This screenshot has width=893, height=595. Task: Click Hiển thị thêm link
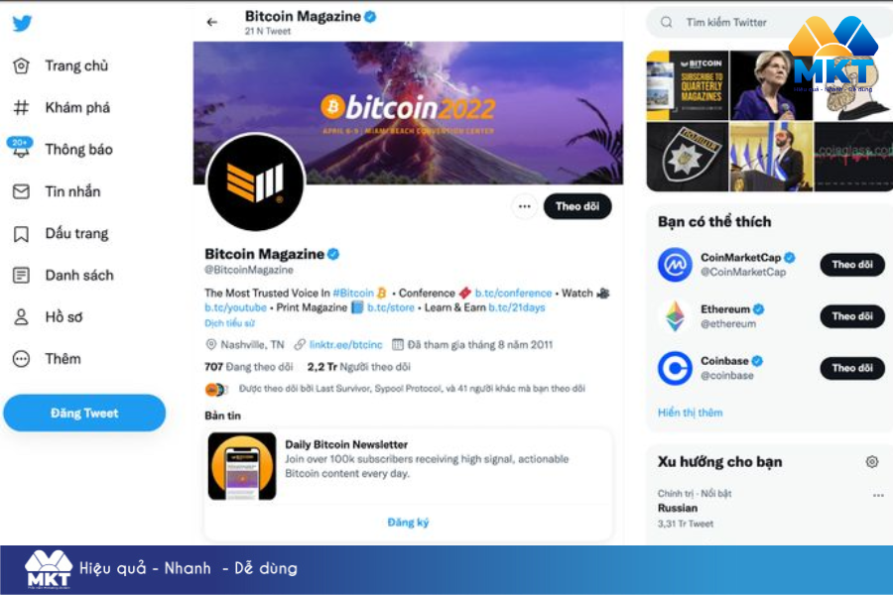[690, 413]
